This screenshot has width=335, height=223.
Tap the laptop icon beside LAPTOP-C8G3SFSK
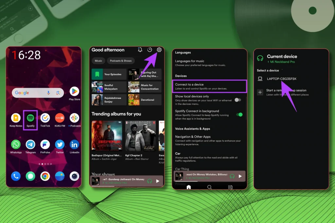[260, 79]
